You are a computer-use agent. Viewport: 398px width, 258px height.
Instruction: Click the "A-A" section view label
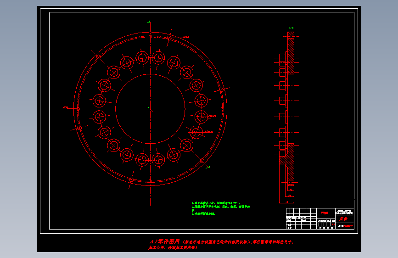(x=291, y=28)
